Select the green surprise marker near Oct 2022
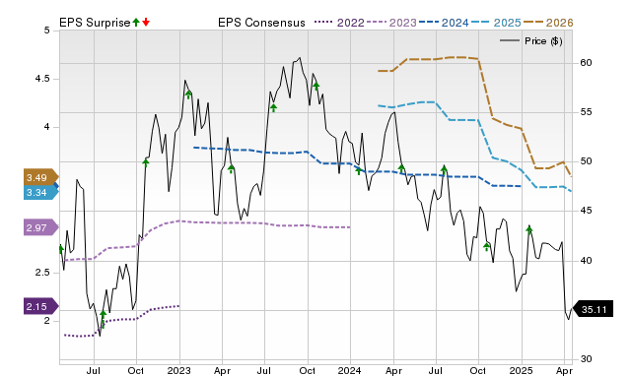This screenshot has height=376, width=631. coord(146,162)
